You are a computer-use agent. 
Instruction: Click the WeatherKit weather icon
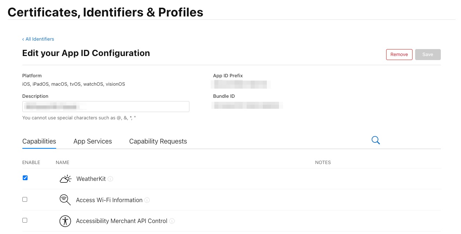tap(65, 179)
